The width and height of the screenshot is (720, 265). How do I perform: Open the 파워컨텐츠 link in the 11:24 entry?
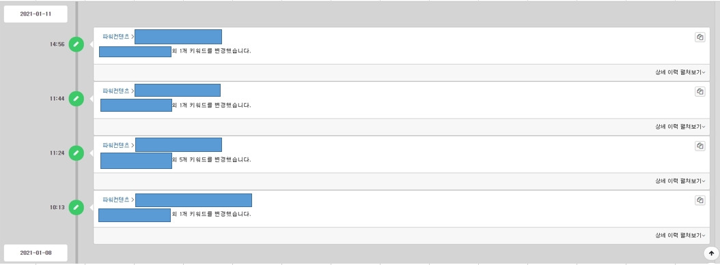tap(115, 145)
